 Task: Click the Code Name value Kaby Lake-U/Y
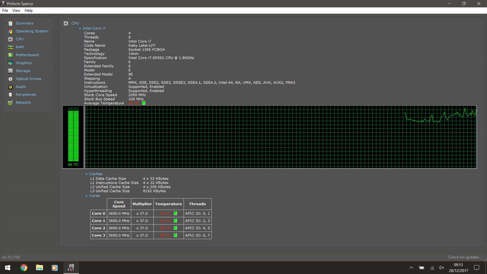[142, 45]
